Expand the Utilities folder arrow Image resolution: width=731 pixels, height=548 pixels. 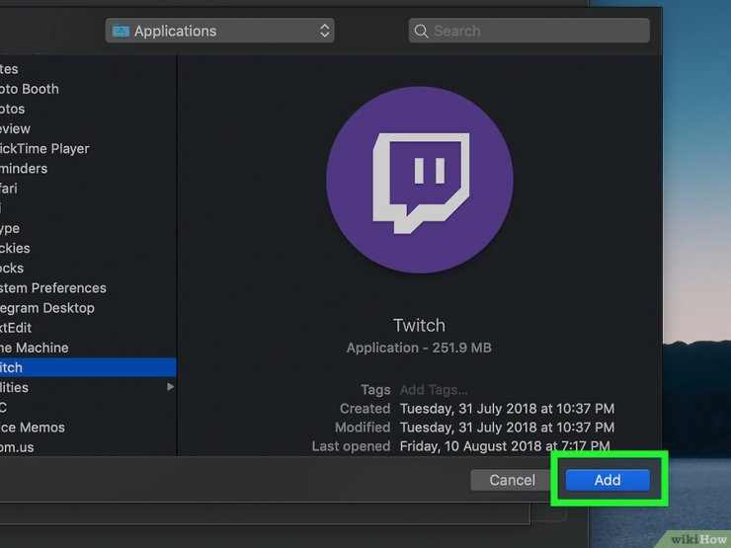coord(170,387)
